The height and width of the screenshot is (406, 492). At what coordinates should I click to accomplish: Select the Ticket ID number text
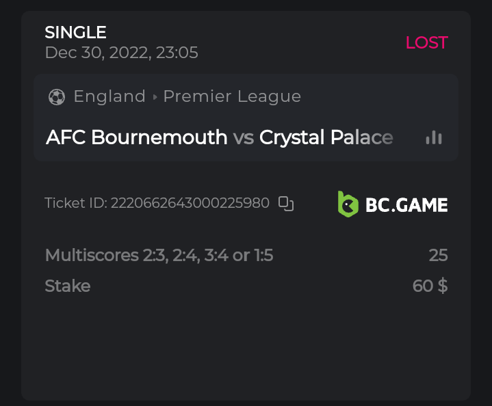pos(190,203)
